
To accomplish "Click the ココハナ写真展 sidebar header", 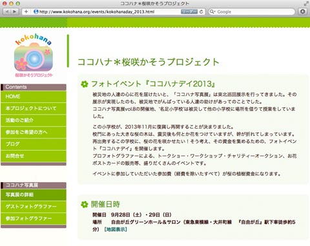I will click(34, 185).
